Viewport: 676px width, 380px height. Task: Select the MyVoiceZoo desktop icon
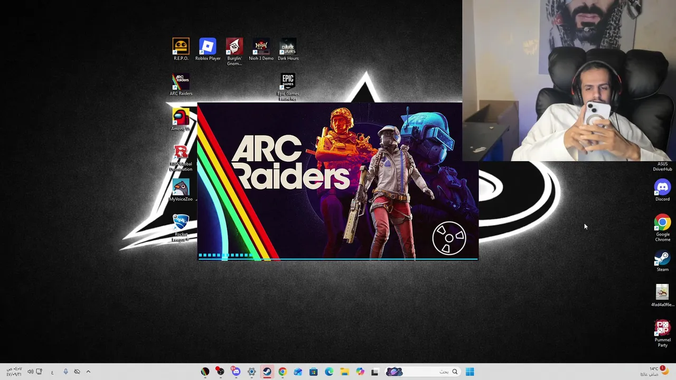coord(181,191)
